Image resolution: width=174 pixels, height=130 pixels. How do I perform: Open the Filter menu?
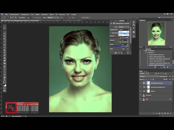52,14
